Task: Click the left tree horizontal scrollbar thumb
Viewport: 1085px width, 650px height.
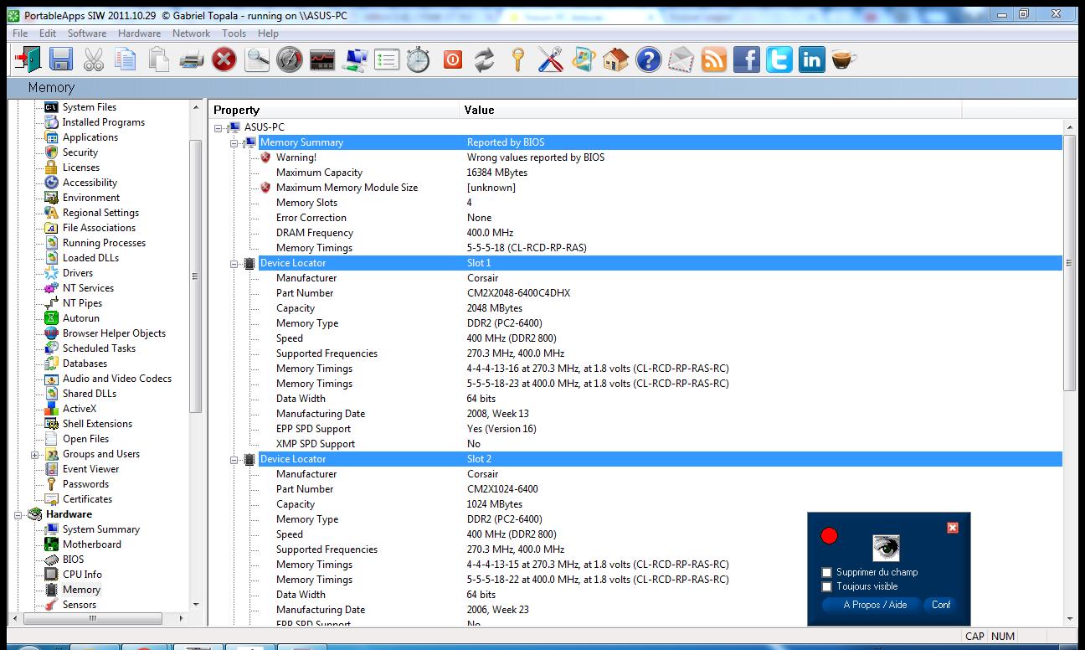Action: click(x=92, y=618)
